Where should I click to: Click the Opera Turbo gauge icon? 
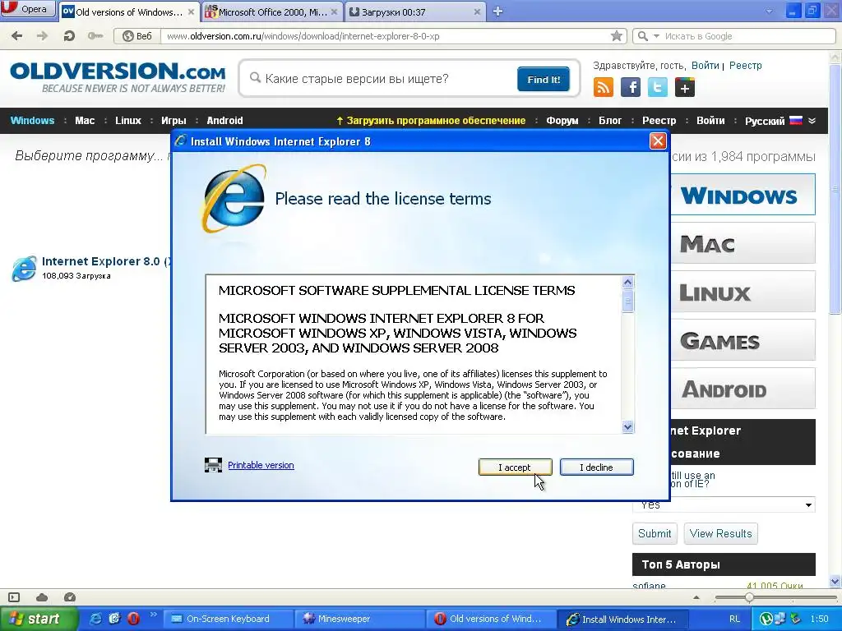[70, 597]
